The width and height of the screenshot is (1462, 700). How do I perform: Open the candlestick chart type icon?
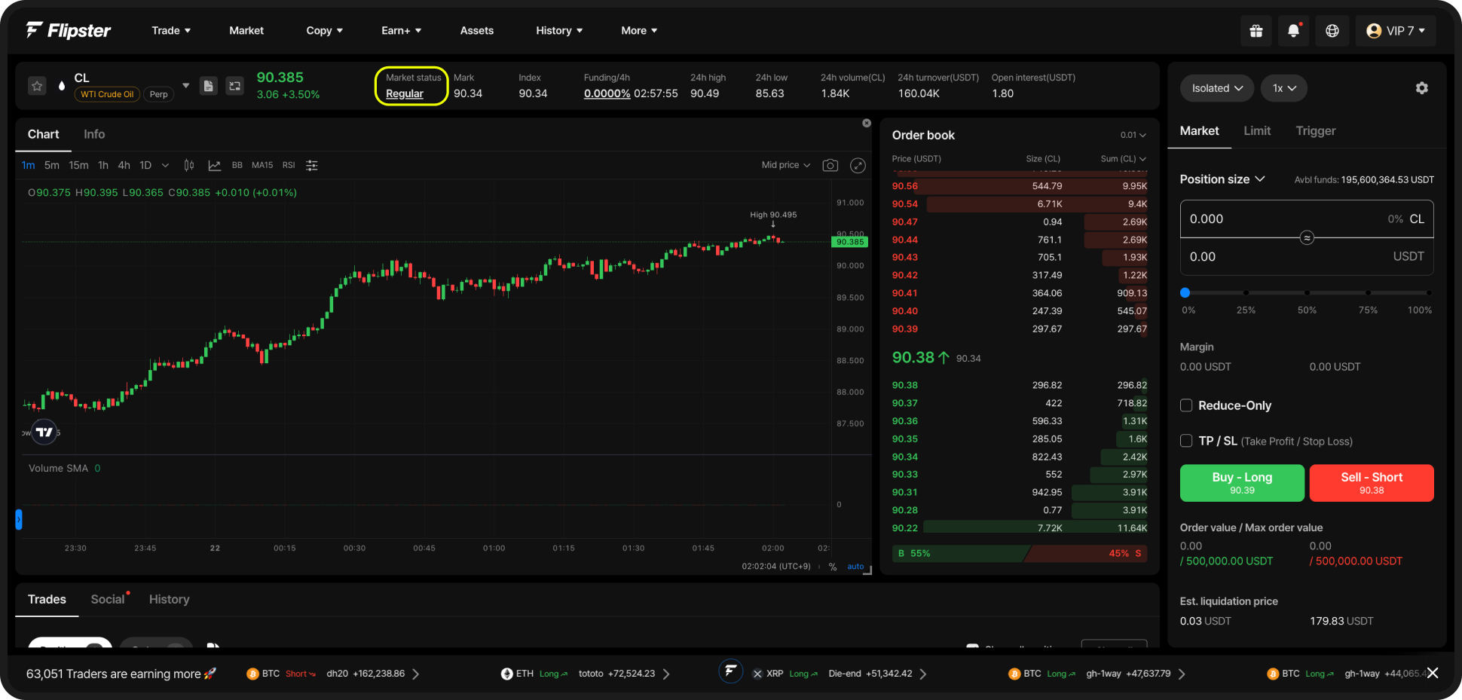click(x=189, y=165)
